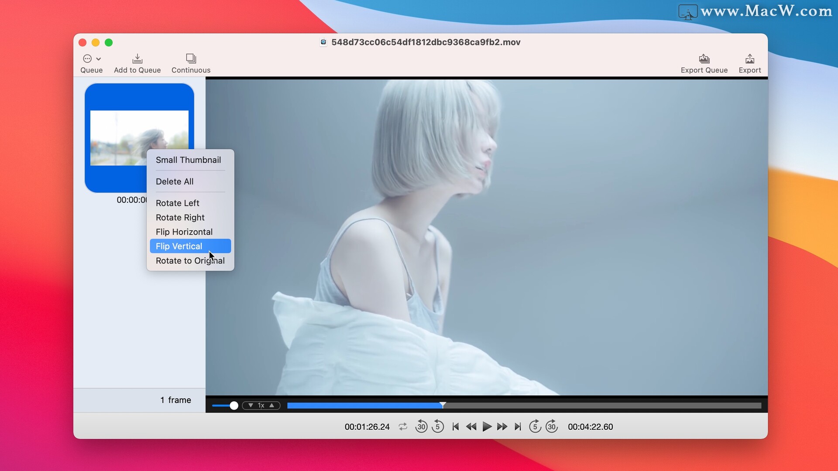Skip forward 5 seconds
This screenshot has width=838, height=471.
pos(535,427)
